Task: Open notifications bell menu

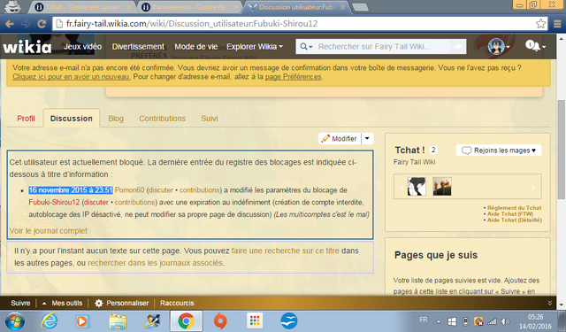Action: click(x=535, y=46)
